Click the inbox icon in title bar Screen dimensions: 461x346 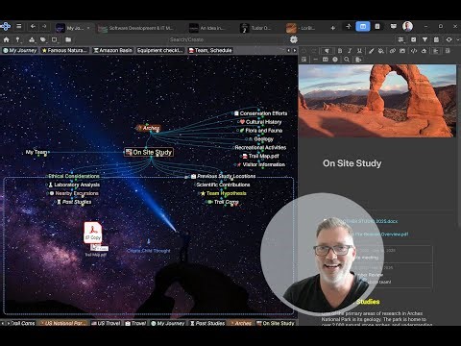394,27
